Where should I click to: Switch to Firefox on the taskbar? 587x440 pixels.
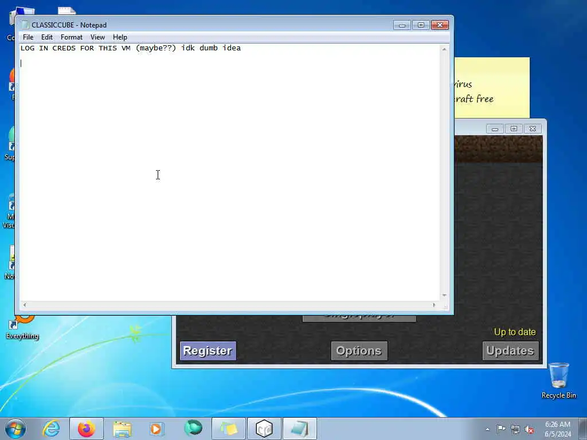coord(86,429)
